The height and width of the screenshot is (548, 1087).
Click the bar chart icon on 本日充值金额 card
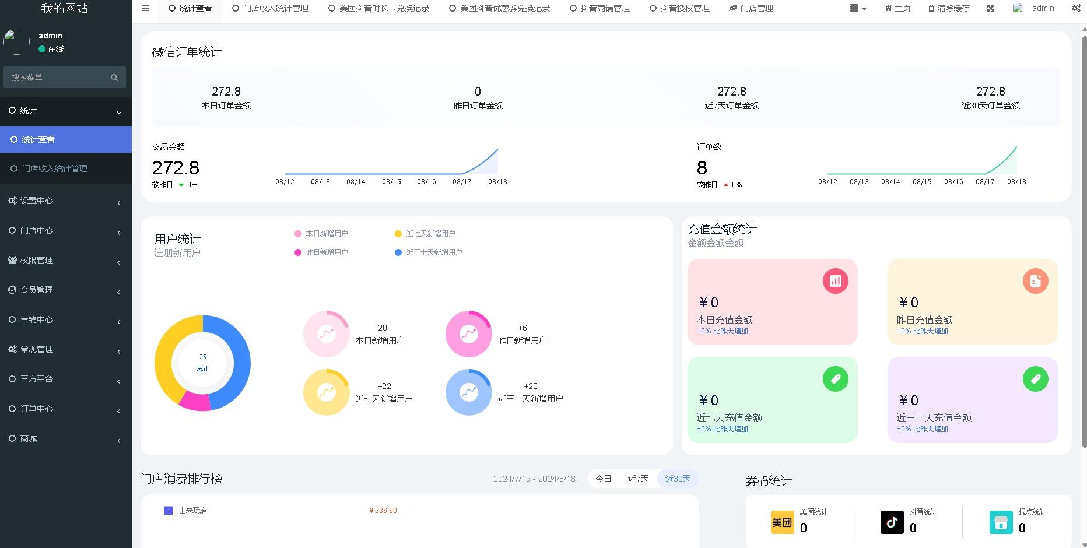pos(835,281)
